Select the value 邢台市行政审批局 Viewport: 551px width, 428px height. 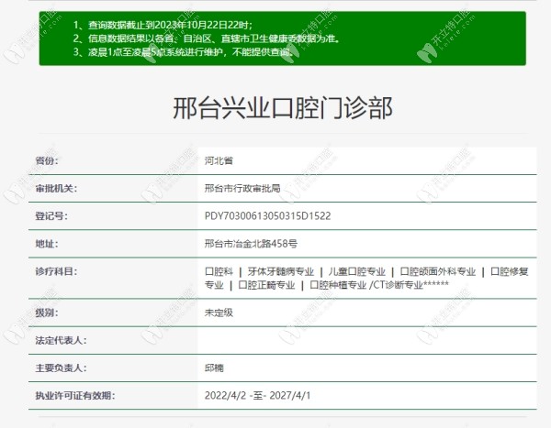pos(242,189)
